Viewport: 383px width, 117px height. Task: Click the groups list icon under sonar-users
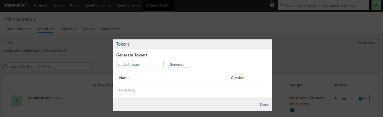292,110
